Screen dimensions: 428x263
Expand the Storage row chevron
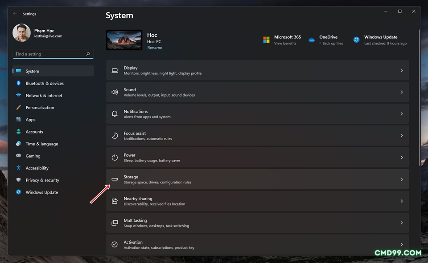click(x=402, y=179)
